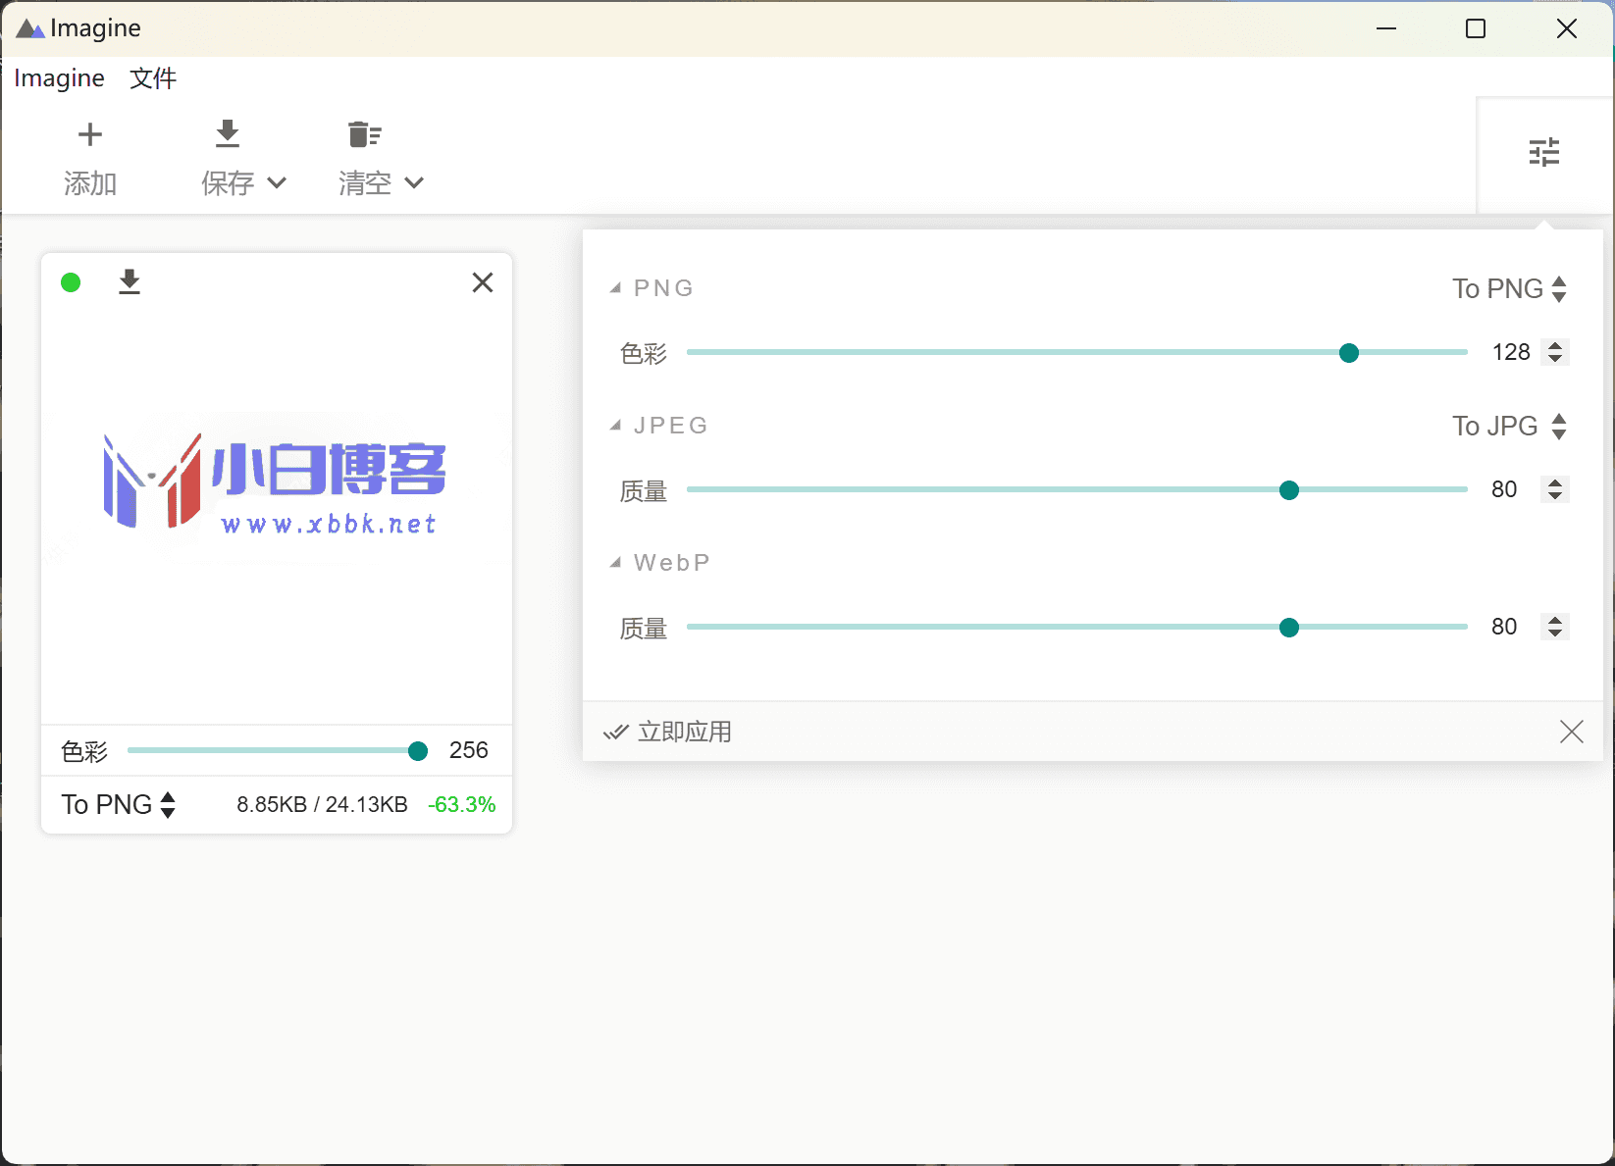Screen dimensions: 1615x1166
Task: Click 立即应用 (Apply now) button
Action: [668, 732]
